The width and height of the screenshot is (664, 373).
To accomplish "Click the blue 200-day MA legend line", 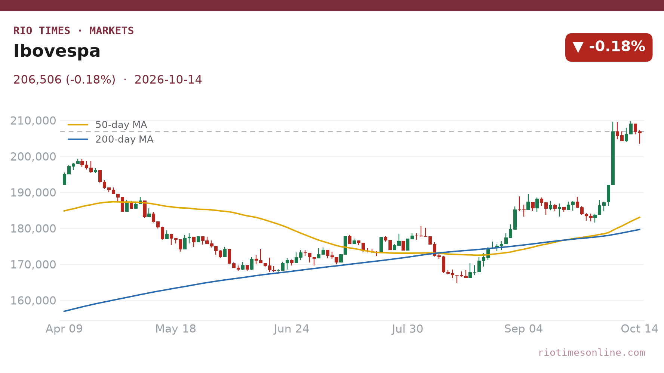I will [78, 139].
